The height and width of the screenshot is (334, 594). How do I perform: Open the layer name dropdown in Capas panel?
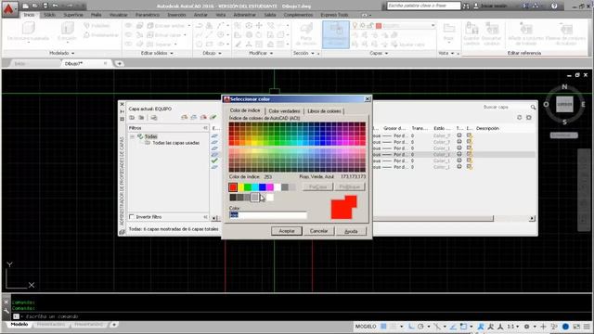433,25
